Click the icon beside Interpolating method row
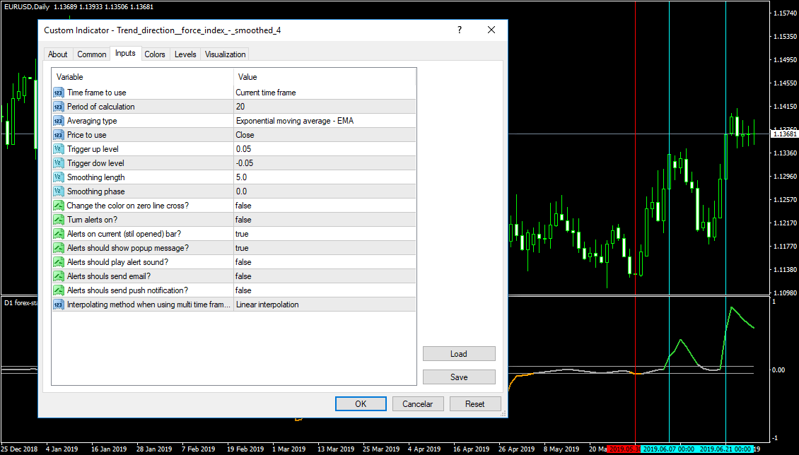Screen dimensions: 799x455 [x=58, y=305]
